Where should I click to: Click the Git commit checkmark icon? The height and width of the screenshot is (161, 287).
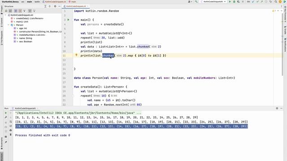pos(257,2)
